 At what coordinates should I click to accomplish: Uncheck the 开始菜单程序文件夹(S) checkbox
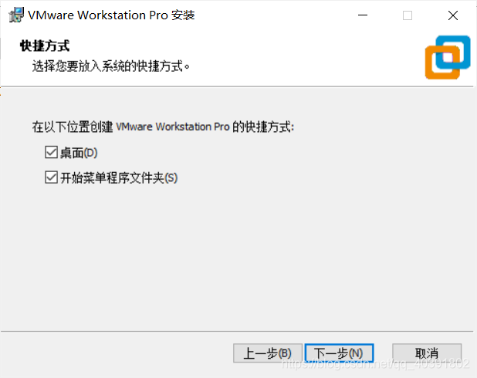pos(51,177)
